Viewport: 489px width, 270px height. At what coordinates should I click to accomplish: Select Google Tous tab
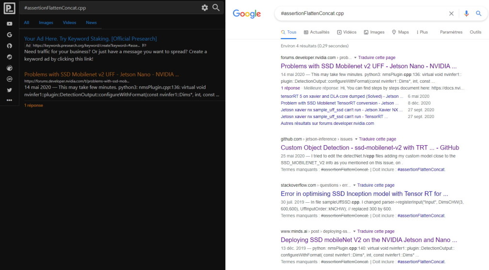[x=288, y=32]
